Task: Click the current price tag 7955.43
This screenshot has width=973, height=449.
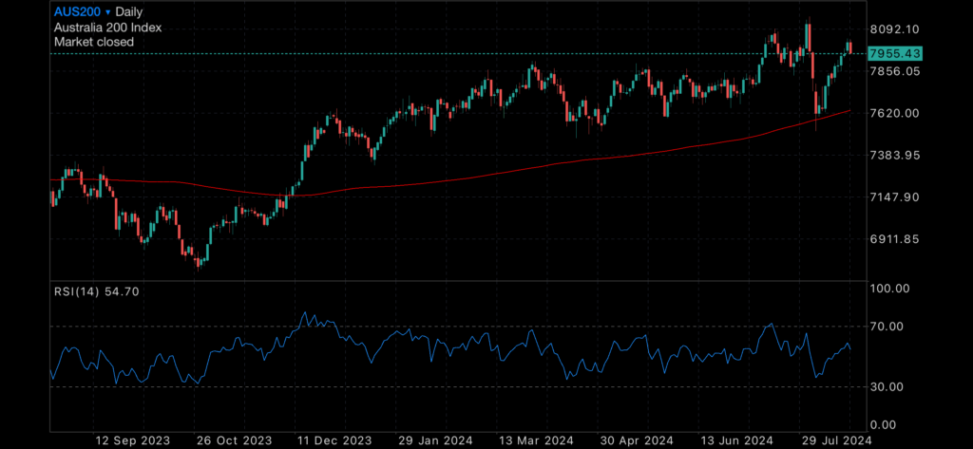Action: point(894,54)
